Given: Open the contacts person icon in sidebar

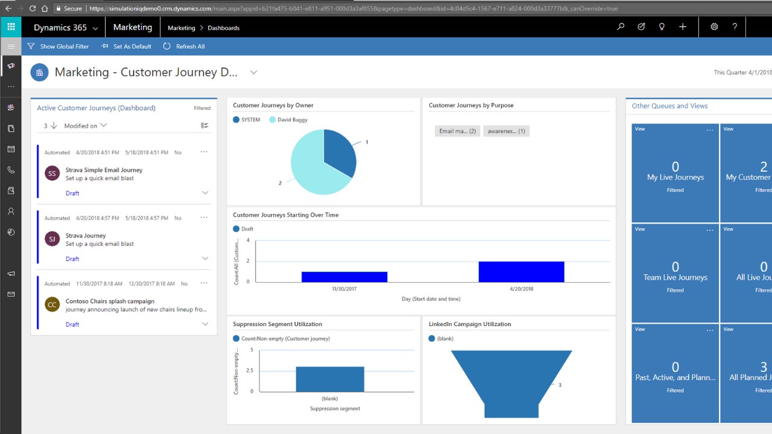Looking at the screenshot, I should click(x=11, y=212).
